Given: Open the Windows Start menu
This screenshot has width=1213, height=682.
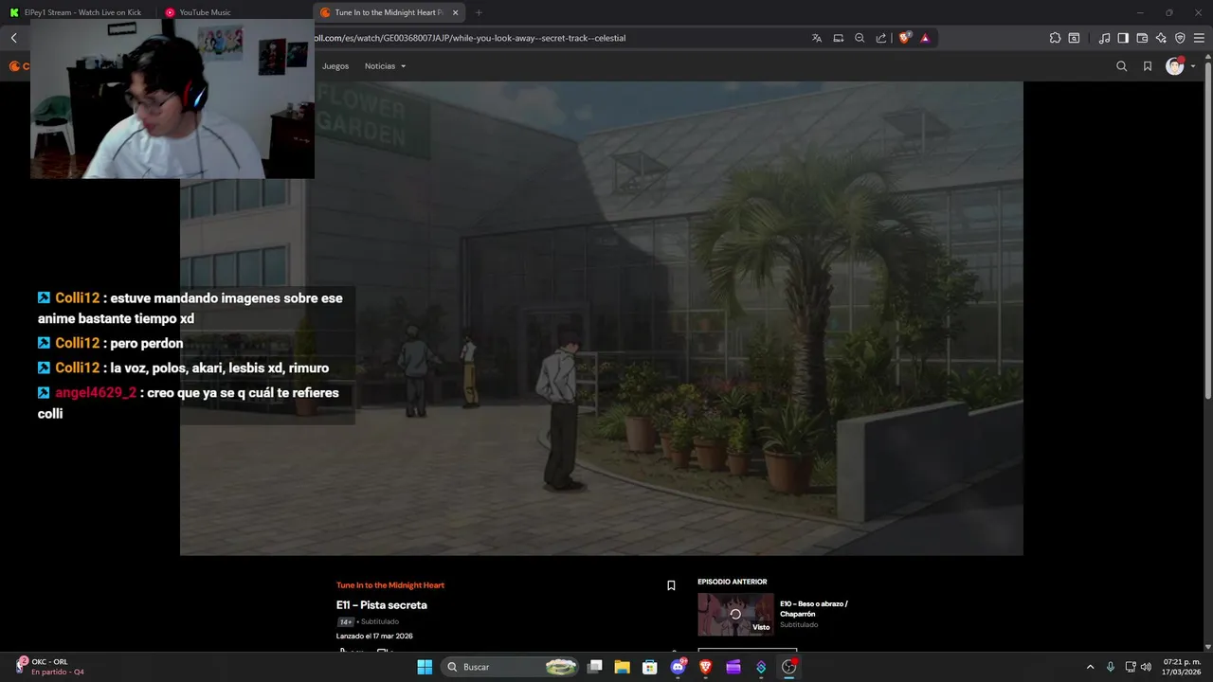Looking at the screenshot, I should 425,667.
